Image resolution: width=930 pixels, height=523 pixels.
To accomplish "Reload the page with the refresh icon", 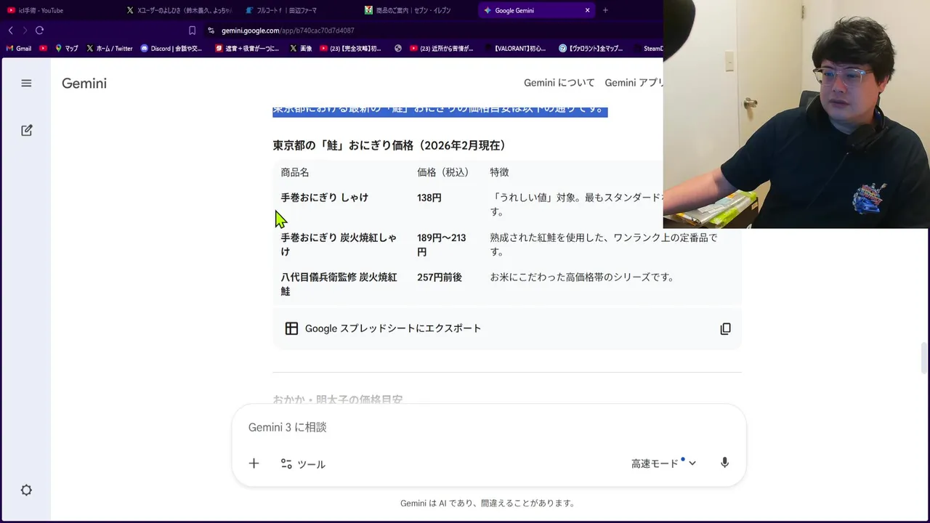I will click(39, 31).
